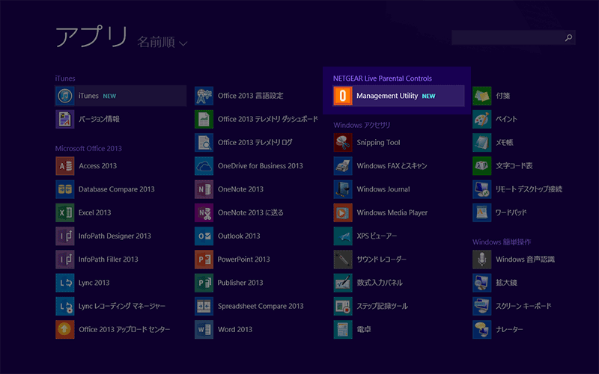The height and width of the screenshot is (374, 599).
Task: Launch the OneNote 2013 icon
Action: 204,189
